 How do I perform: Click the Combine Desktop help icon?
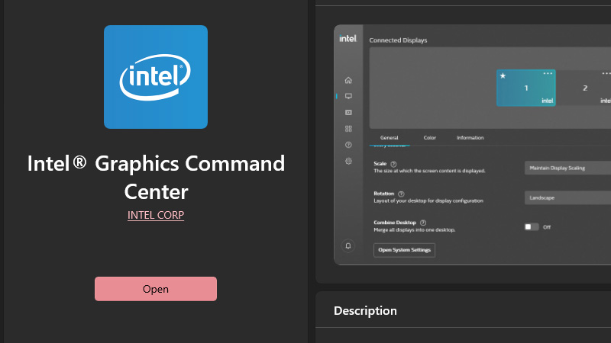pos(423,223)
